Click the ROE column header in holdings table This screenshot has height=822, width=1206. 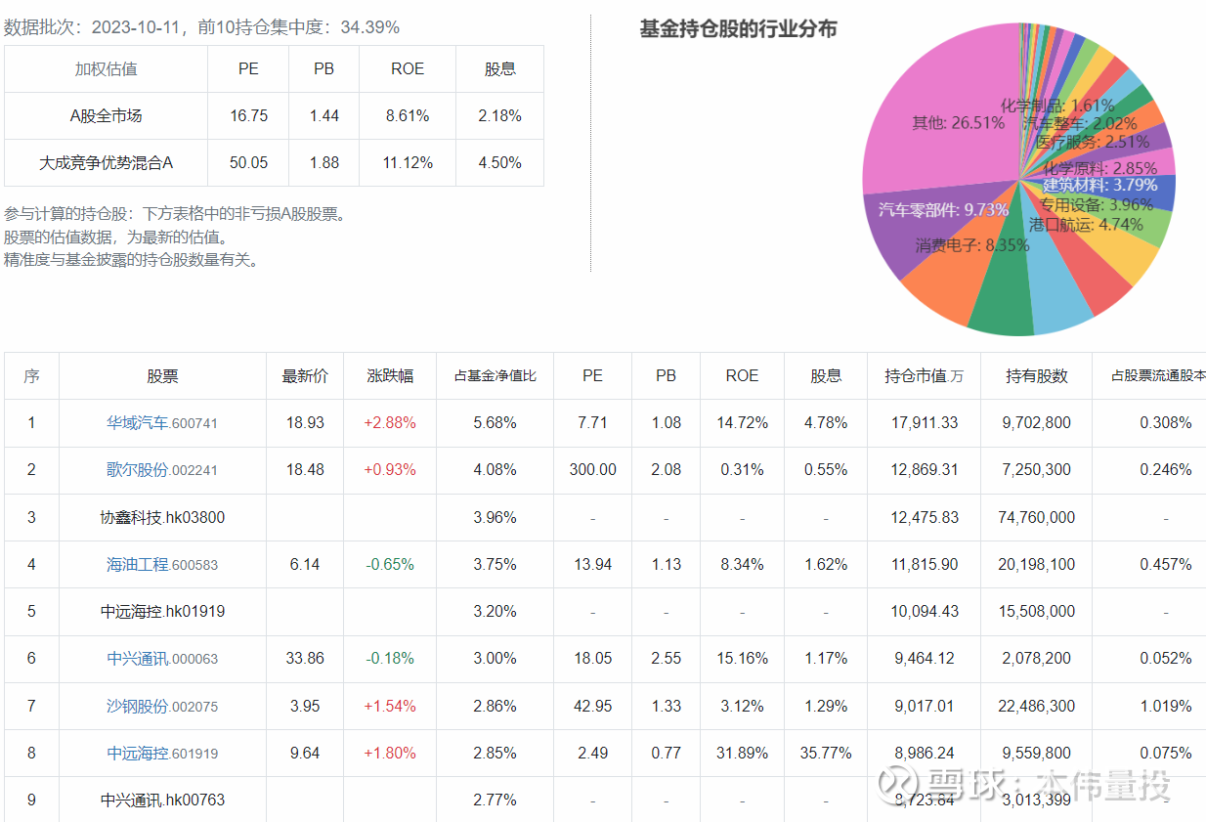pyautogui.click(x=742, y=376)
